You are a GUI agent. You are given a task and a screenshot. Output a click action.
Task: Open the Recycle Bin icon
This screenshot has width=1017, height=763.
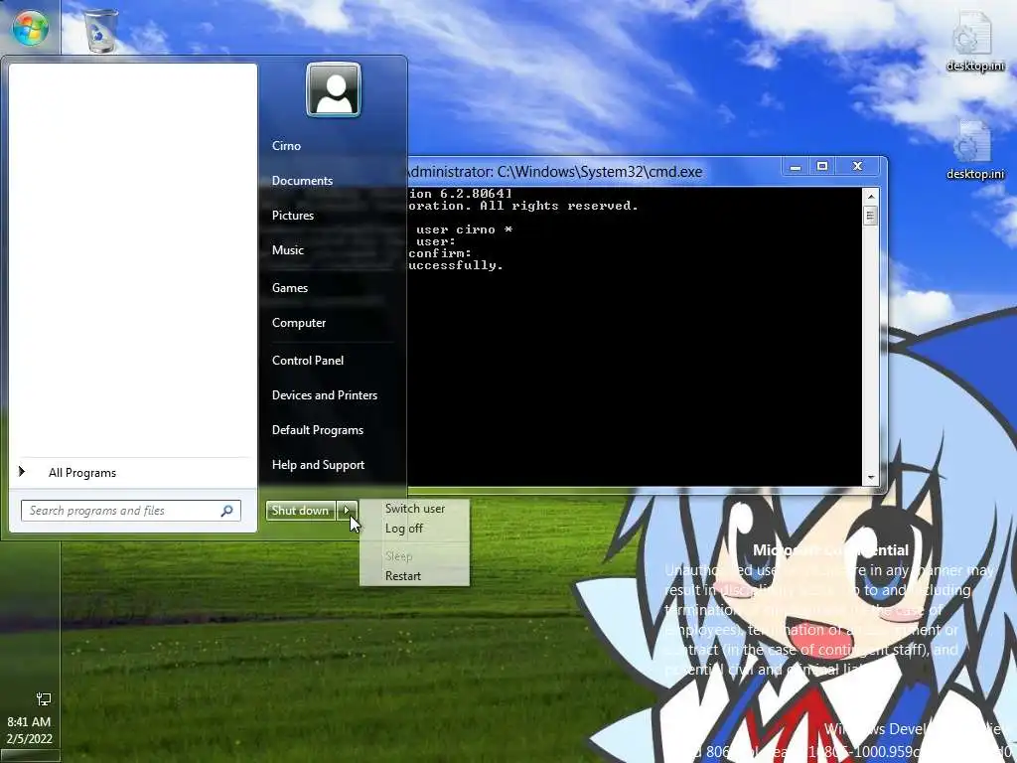click(x=100, y=30)
